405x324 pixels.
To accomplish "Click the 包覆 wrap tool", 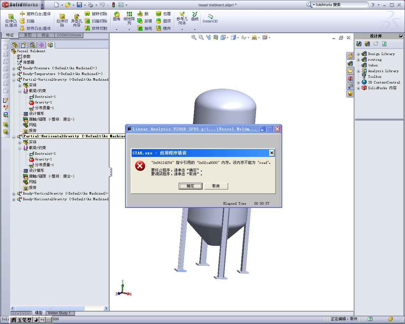I will tap(163, 14).
